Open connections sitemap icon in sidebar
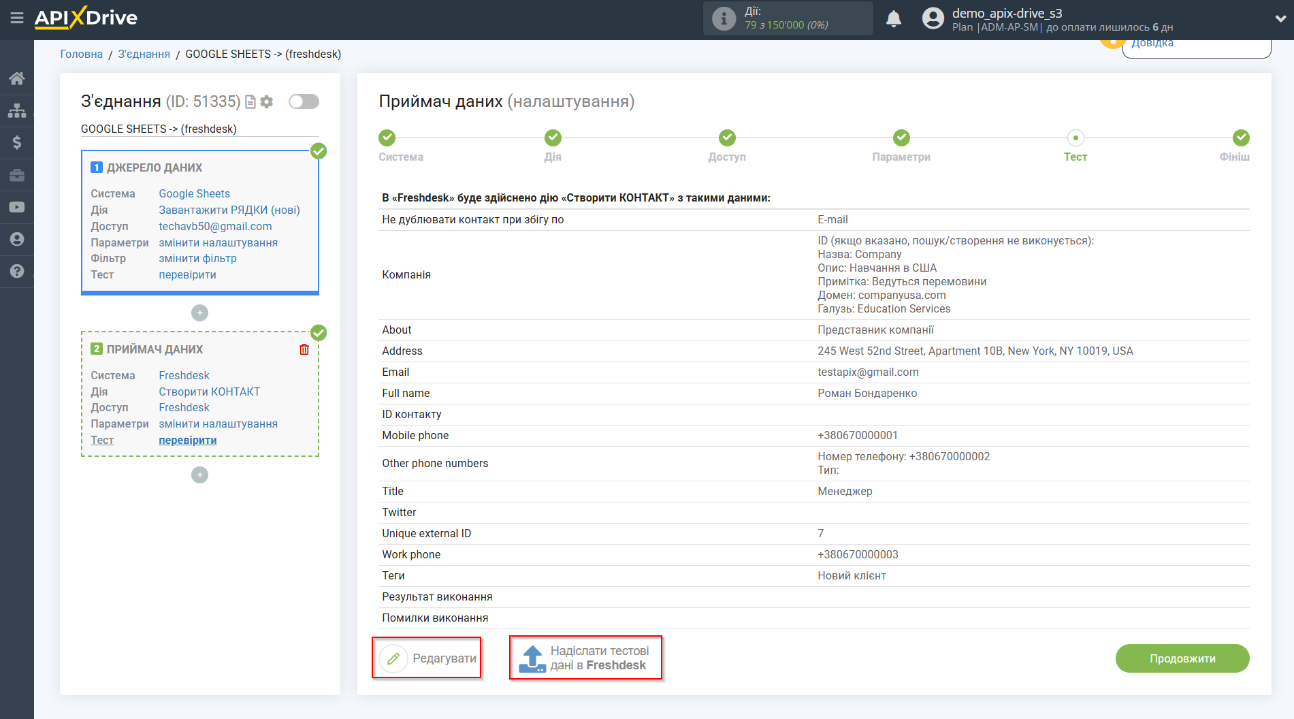Screen dimensions: 1294x719 [x=17, y=110]
